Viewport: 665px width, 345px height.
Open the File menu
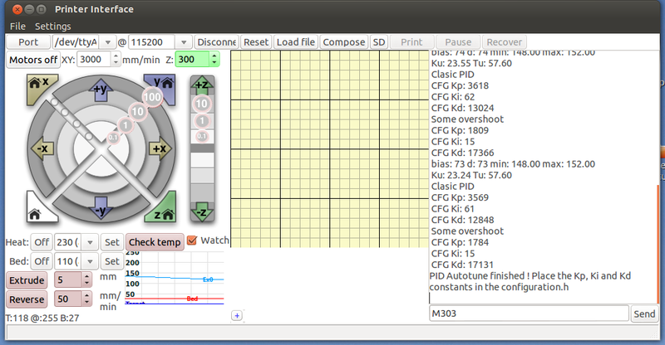pos(17,27)
